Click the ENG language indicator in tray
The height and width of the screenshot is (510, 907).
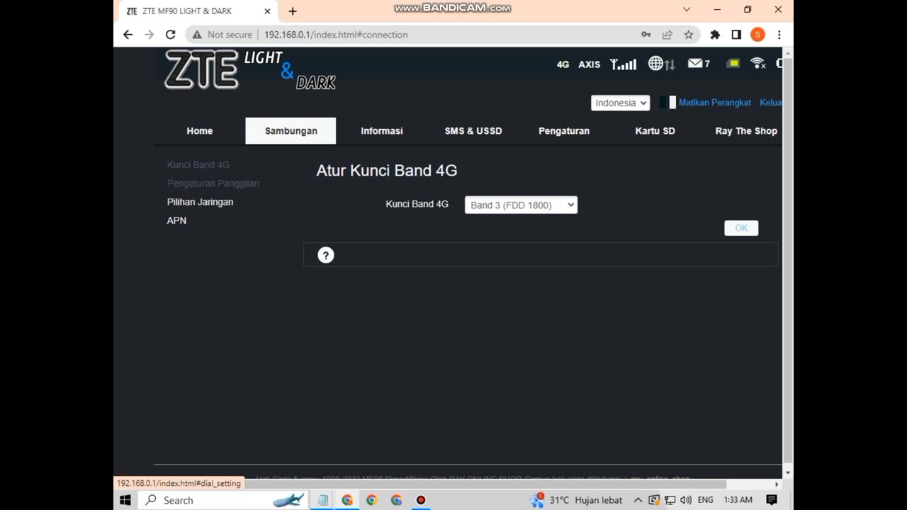[705, 500]
